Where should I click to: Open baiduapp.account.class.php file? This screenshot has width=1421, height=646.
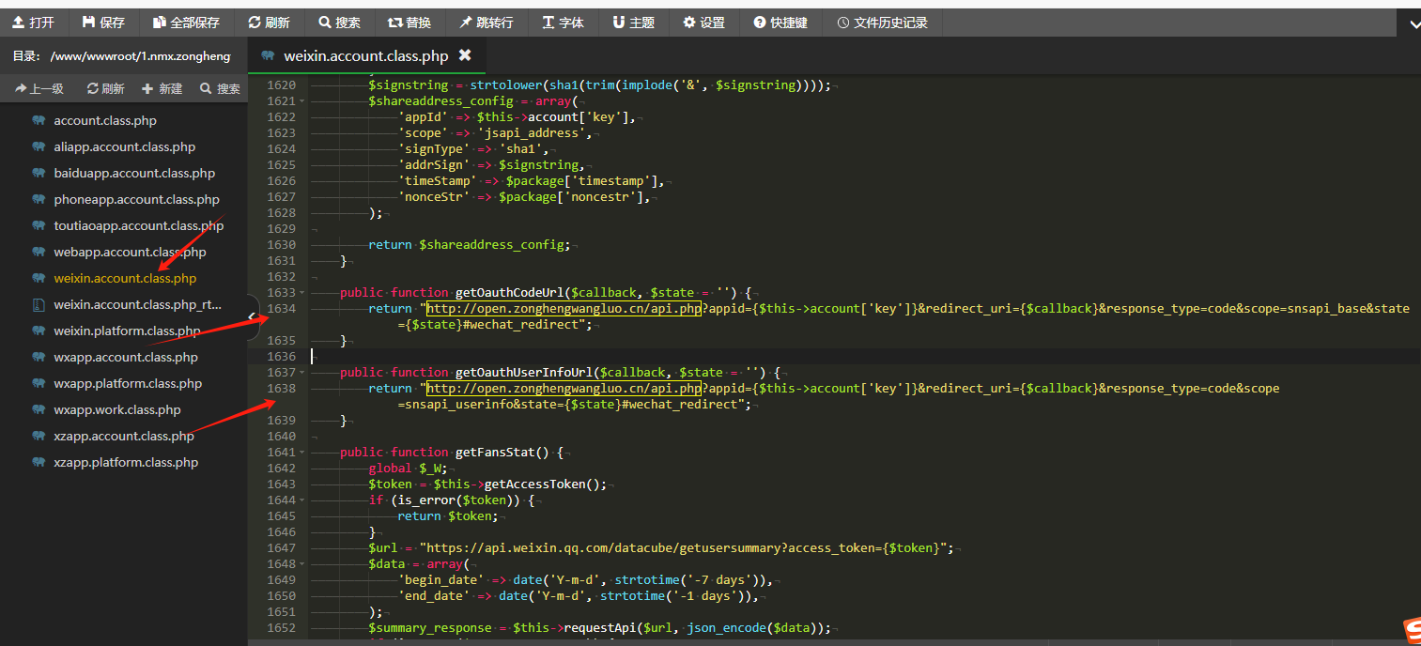[134, 173]
